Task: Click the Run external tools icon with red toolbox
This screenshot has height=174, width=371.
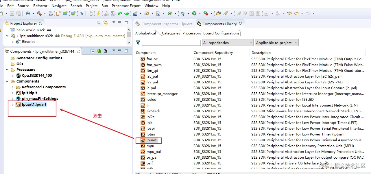Action: [206, 13]
